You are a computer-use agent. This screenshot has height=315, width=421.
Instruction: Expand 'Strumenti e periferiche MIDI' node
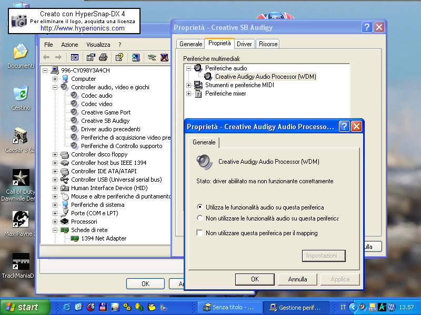[188, 85]
